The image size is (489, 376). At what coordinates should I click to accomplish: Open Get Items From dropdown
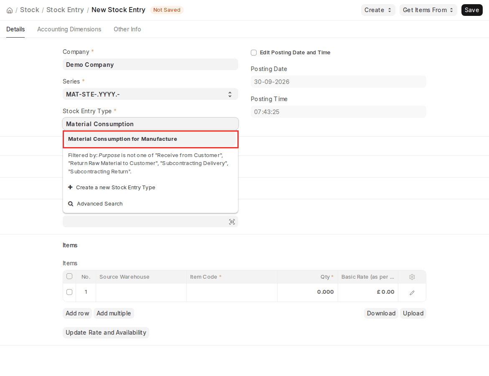[x=428, y=10]
